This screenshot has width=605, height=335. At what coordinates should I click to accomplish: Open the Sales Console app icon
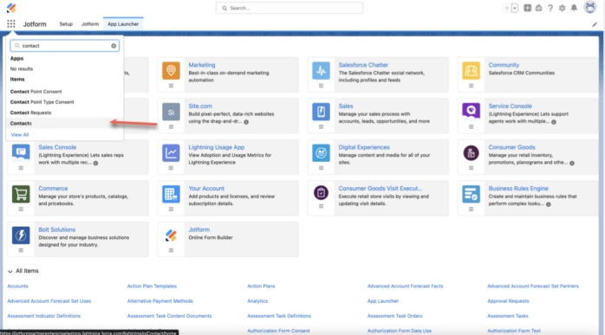click(21, 153)
